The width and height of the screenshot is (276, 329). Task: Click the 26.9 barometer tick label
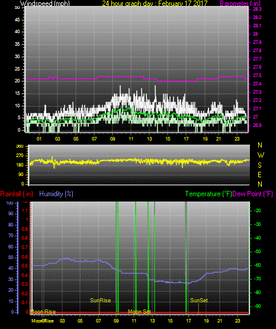pos(257,125)
